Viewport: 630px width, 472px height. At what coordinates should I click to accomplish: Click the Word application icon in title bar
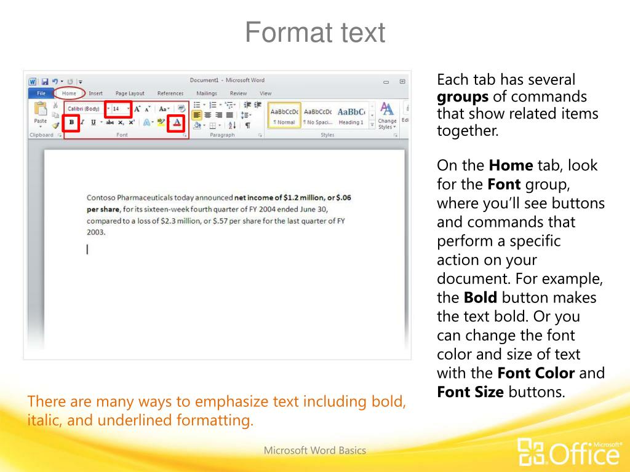pos(33,82)
